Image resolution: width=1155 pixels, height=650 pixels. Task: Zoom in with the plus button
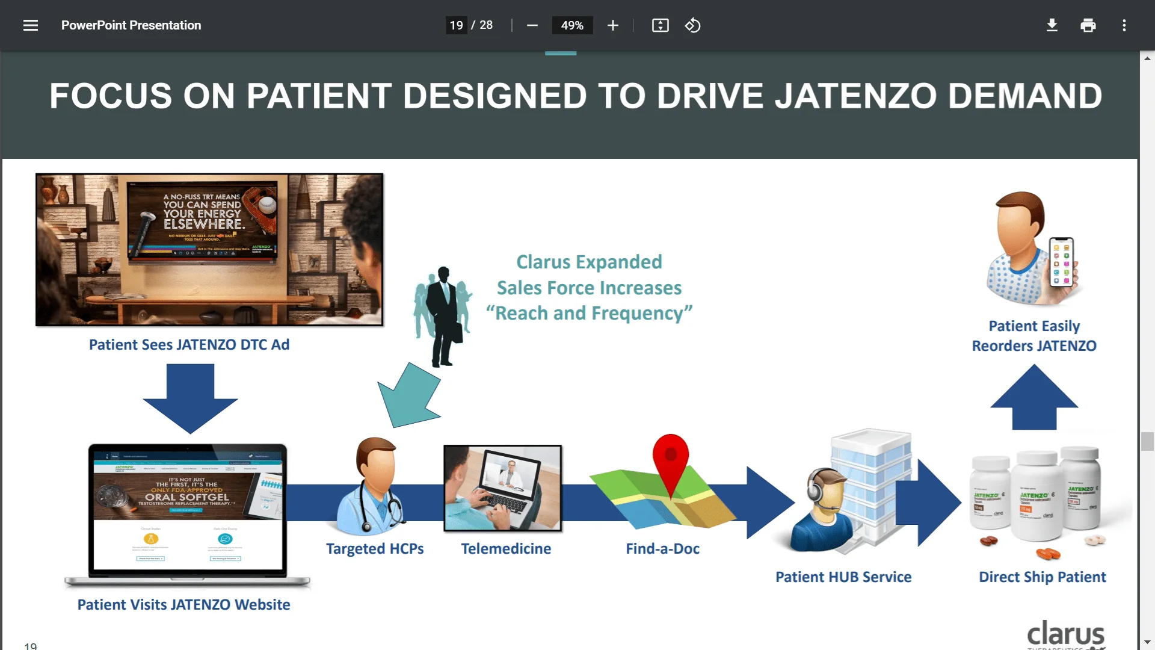coord(613,25)
